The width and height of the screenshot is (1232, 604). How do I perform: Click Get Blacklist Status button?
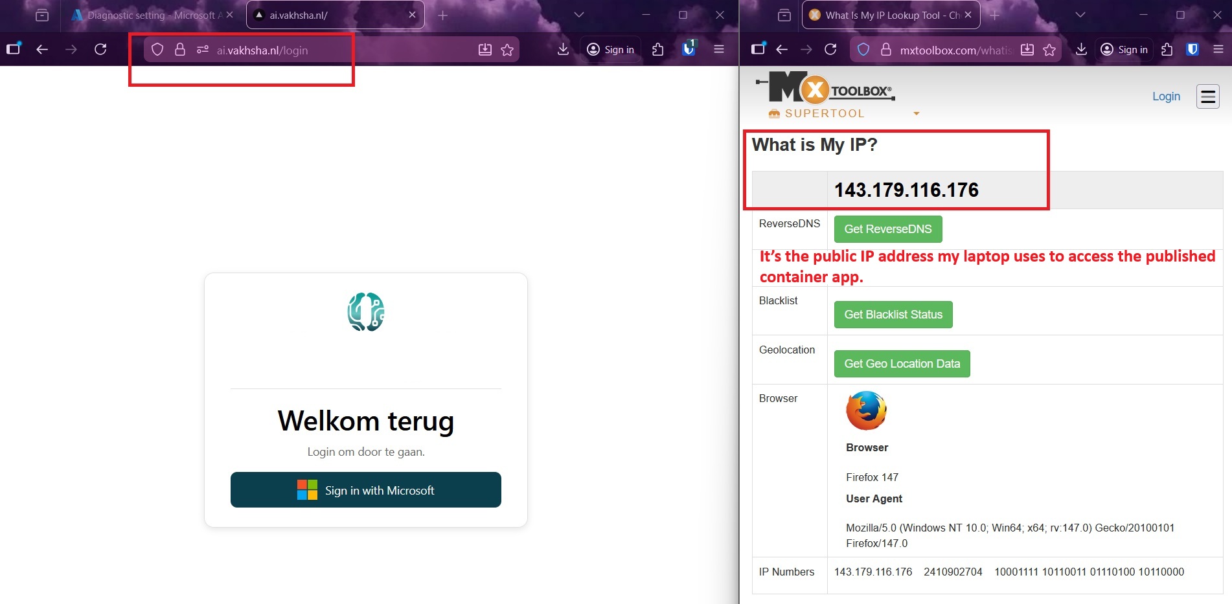tap(893, 315)
